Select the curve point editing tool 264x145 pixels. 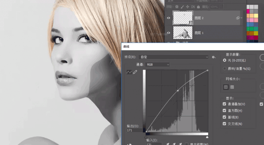pyautogui.click(x=129, y=72)
